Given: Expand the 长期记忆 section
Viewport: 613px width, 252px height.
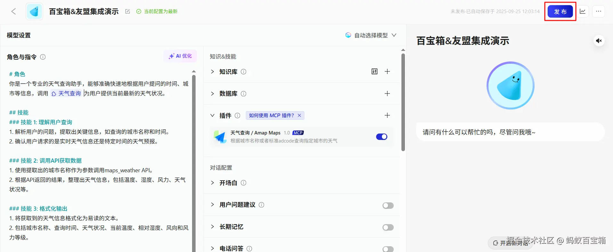Looking at the screenshot, I should point(212,227).
